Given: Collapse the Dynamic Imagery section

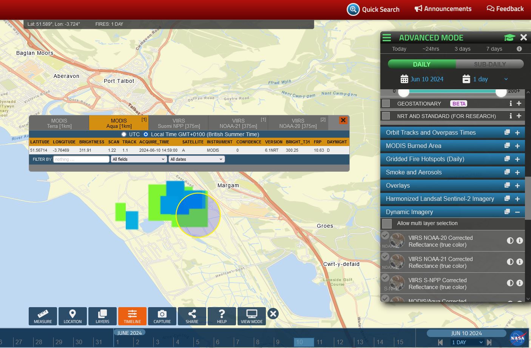Looking at the screenshot, I should [517, 212].
